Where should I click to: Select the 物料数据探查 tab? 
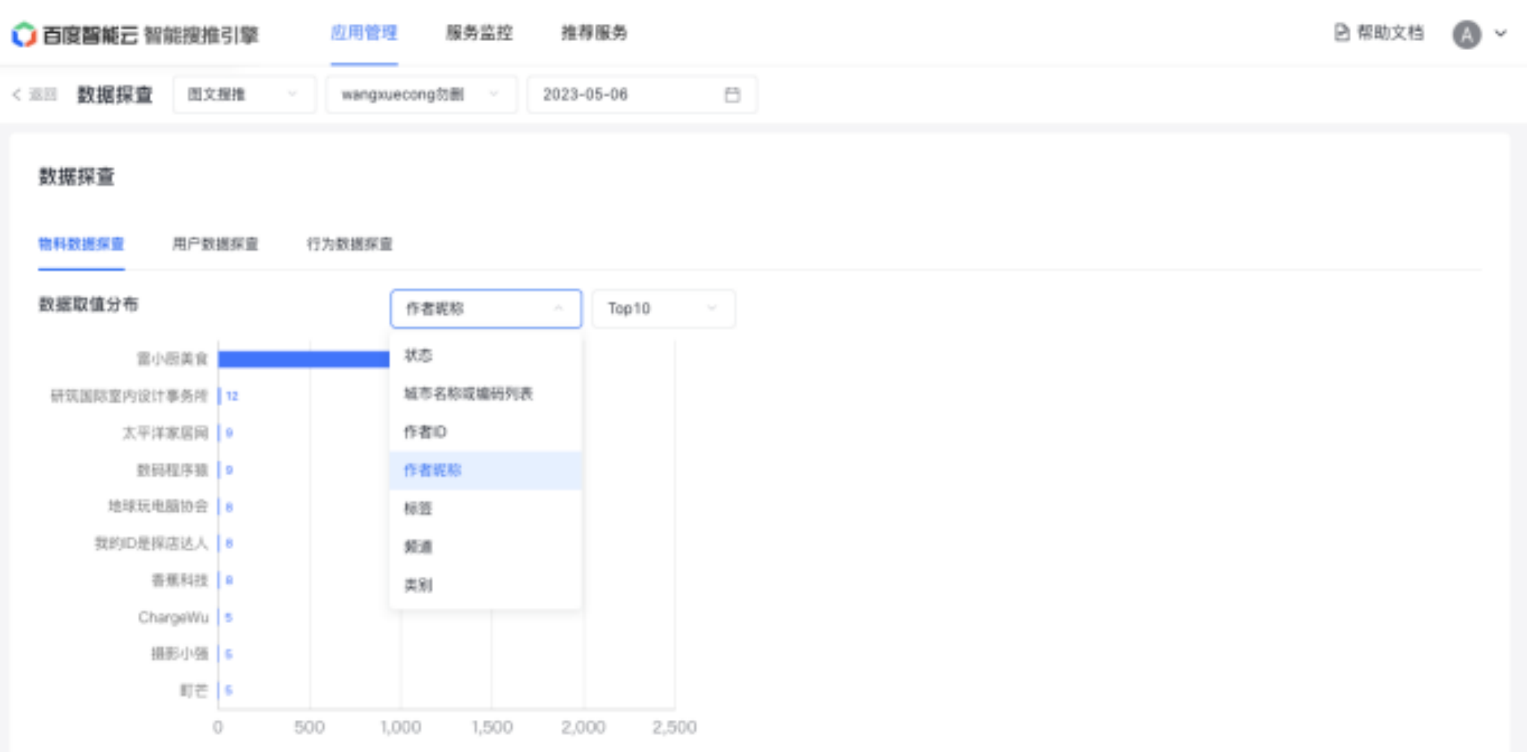tap(81, 244)
